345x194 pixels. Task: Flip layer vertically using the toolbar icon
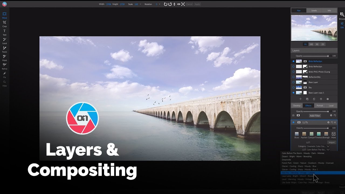coord(174,4)
